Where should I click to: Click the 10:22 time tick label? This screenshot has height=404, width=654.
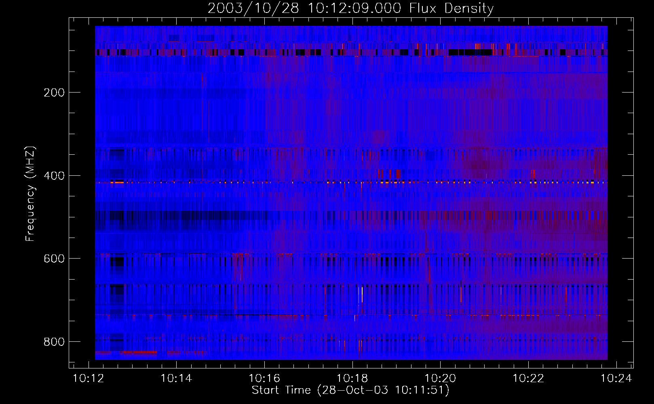tap(528, 379)
